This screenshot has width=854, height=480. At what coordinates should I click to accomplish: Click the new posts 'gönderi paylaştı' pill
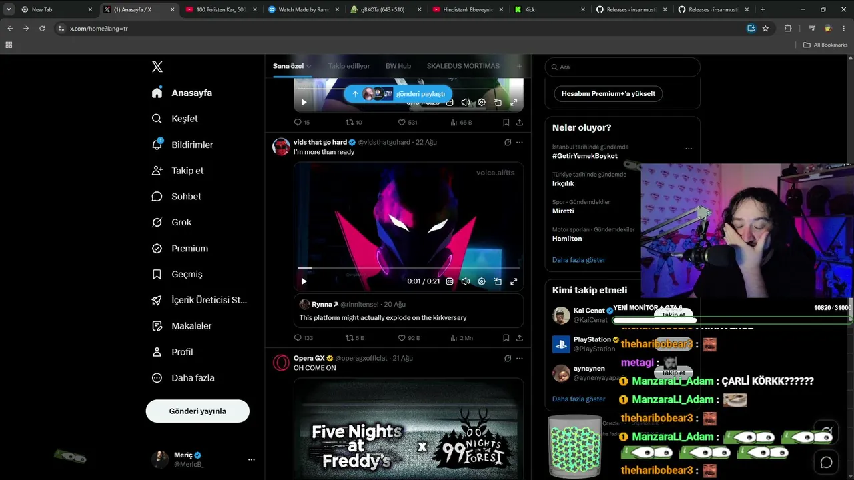tap(398, 94)
